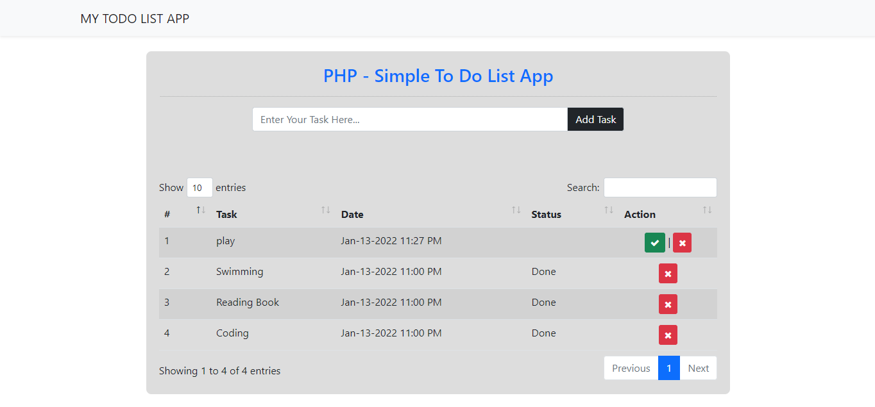875x407 pixels.
Task: Click the Done status for Coding
Action: (x=543, y=333)
